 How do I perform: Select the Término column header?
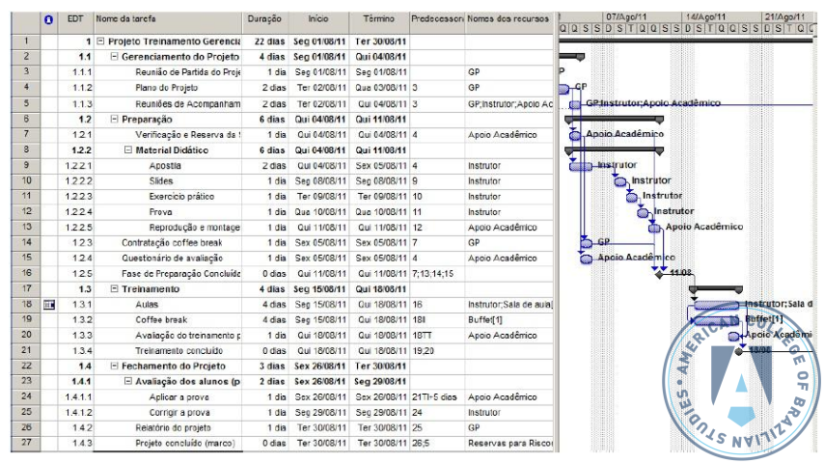379,23
